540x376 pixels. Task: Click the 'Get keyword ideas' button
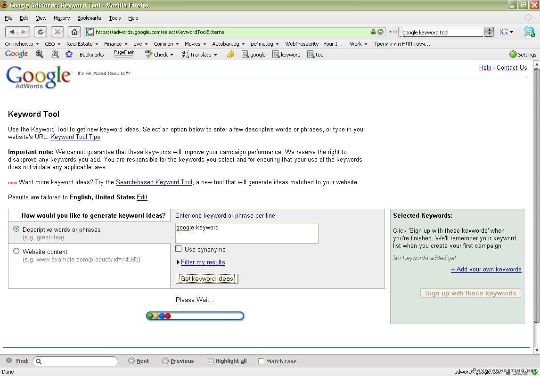[x=206, y=278]
